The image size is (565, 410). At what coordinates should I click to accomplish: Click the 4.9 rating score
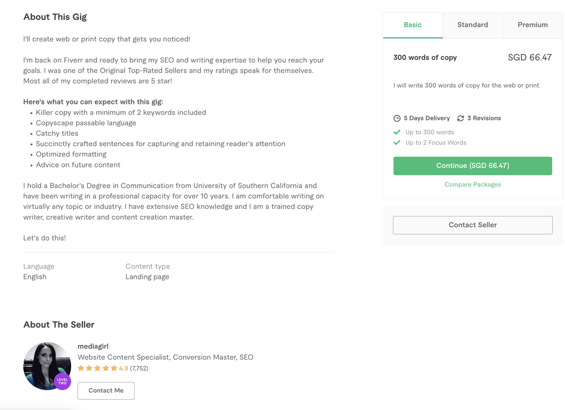(x=124, y=369)
